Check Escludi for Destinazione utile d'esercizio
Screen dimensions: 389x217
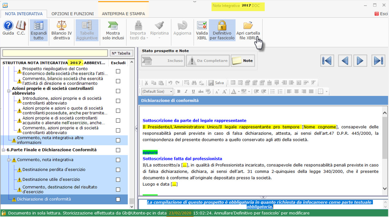118,179
